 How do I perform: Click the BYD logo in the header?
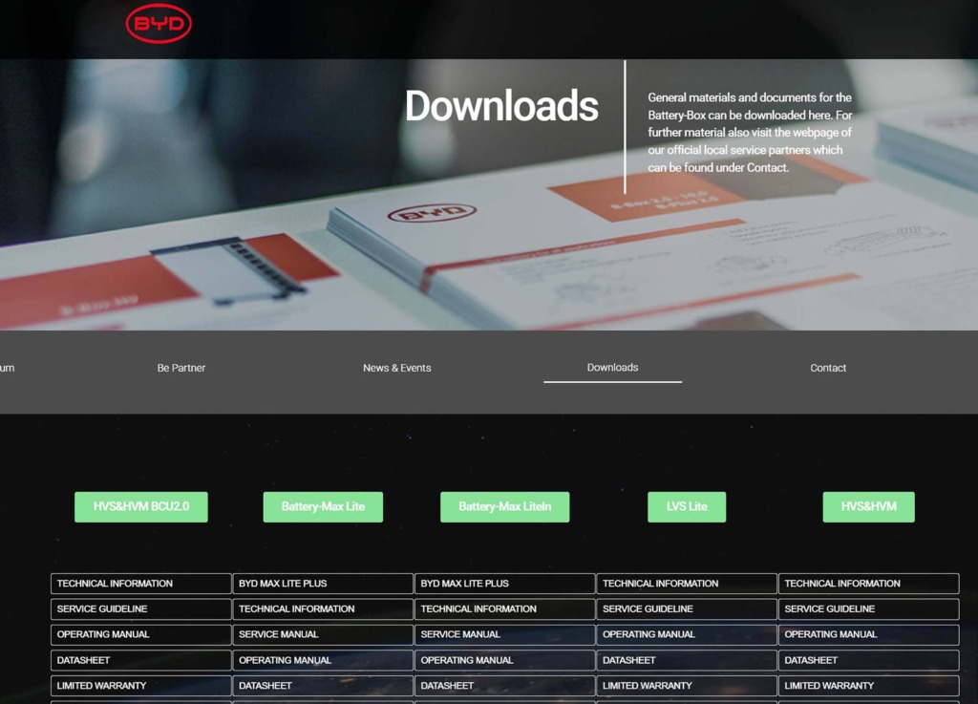point(159,25)
